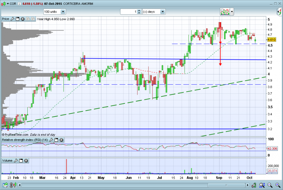Open the Price panel wrench settings
Viewport: 283px width, 190px height.
point(12,19)
